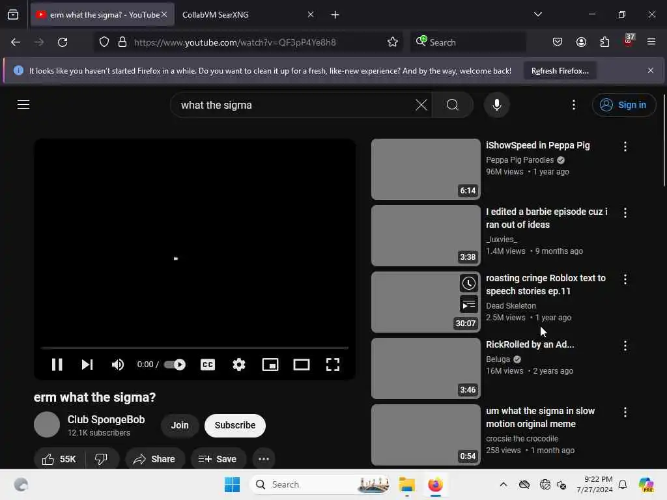Image resolution: width=667 pixels, height=500 pixels.
Task: Open the YouTube hamburger guide menu
Action: click(23, 105)
